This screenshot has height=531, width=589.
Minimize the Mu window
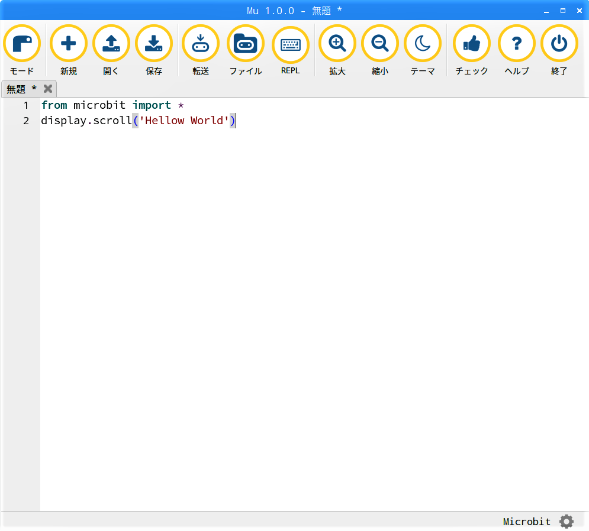tap(546, 11)
